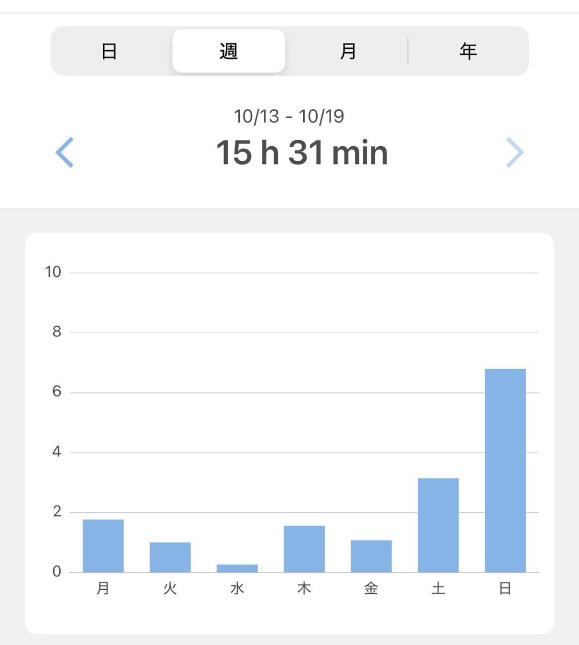Click the 土 label on the x-axis
Viewport: 579px width, 645px height.
click(x=438, y=589)
